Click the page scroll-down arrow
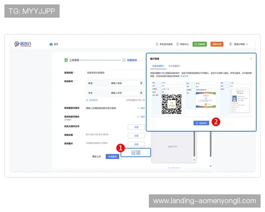Screen dimensions: 265x212 (211, 166)
